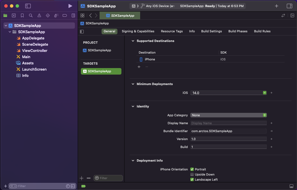Open the Issue navigator warning icon
Viewport: 297px width, 190px height.
39,15
